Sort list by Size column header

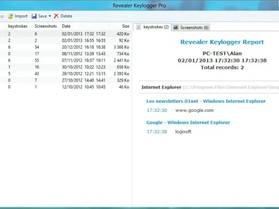click(x=126, y=26)
